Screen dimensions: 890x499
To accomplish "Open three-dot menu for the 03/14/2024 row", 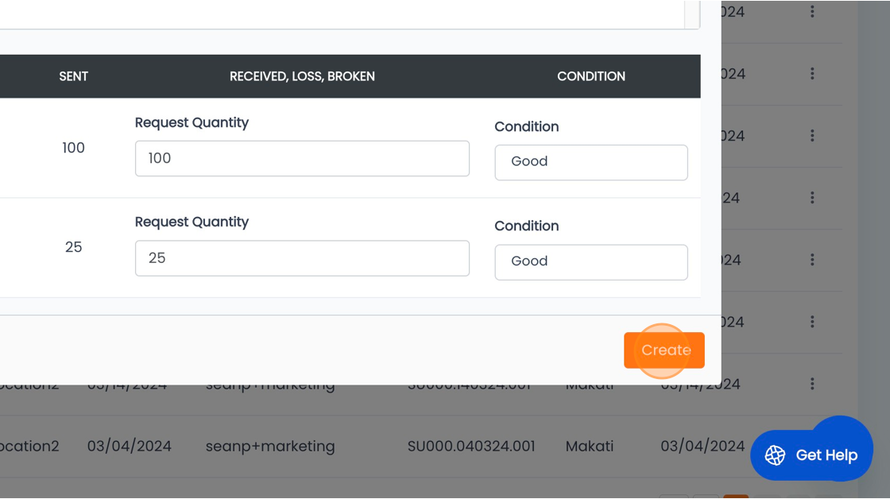I will coord(812,384).
